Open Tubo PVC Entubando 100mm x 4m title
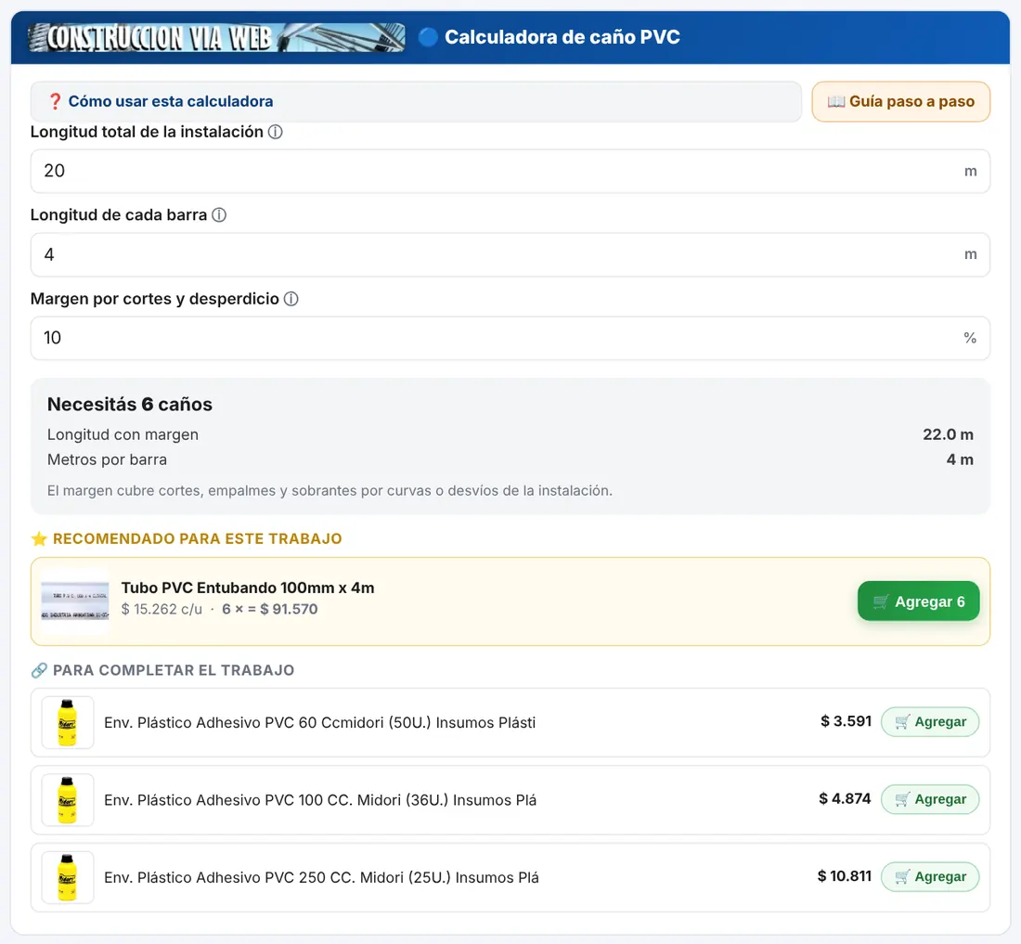The width and height of the screenshot is (1021, 944). pos(248,588)
